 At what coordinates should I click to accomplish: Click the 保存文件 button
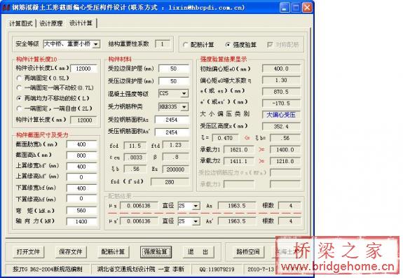coord(71,252)
